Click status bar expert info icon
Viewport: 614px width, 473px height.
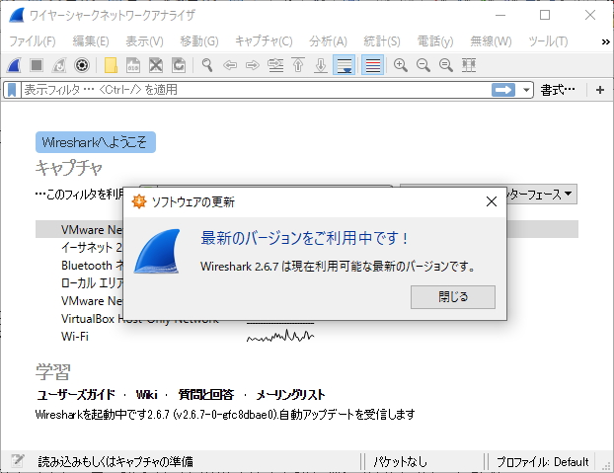click(18, 461)
